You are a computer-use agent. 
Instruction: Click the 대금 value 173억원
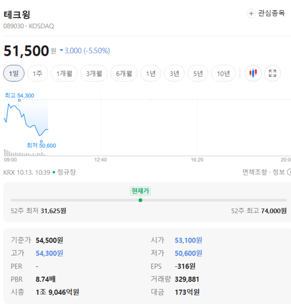point(187,292)
